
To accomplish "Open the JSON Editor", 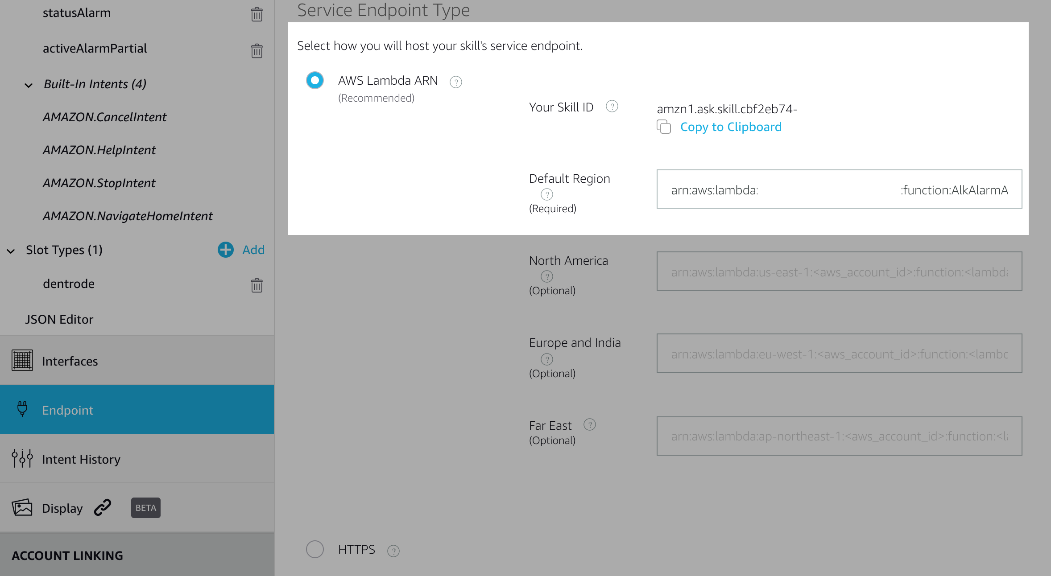I will click(59, 320).
